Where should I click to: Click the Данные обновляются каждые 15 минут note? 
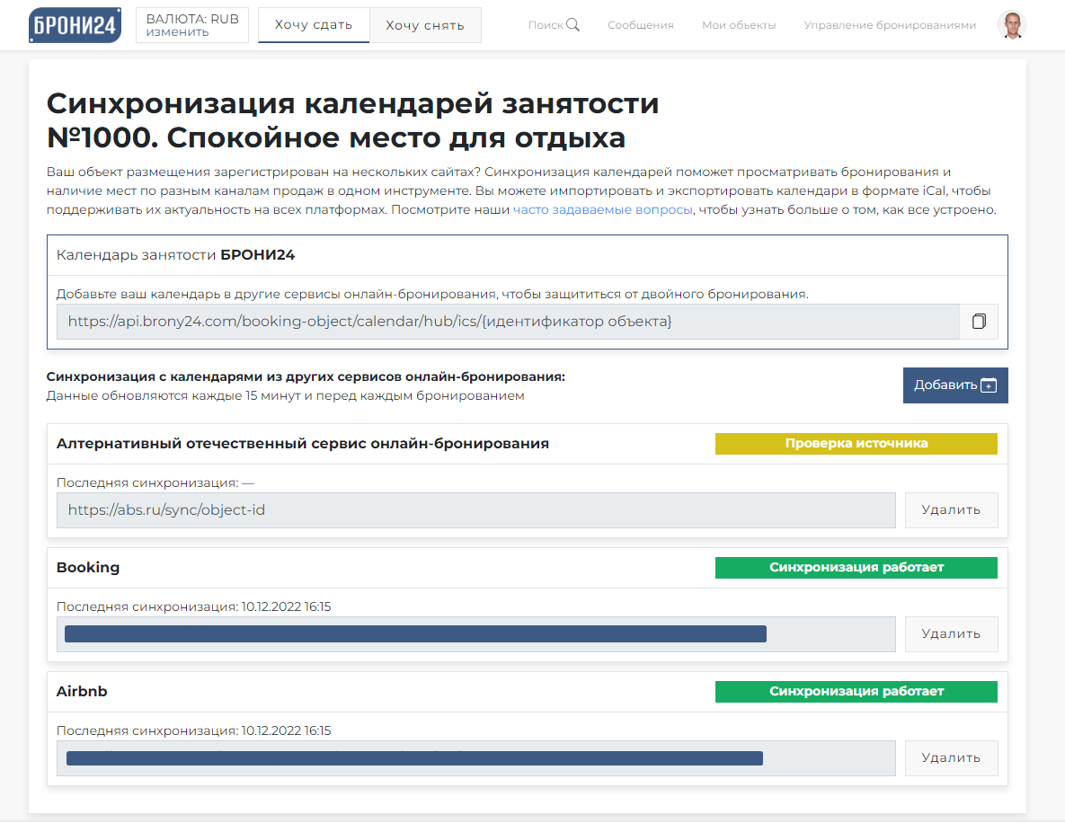[x=285, y=396]
